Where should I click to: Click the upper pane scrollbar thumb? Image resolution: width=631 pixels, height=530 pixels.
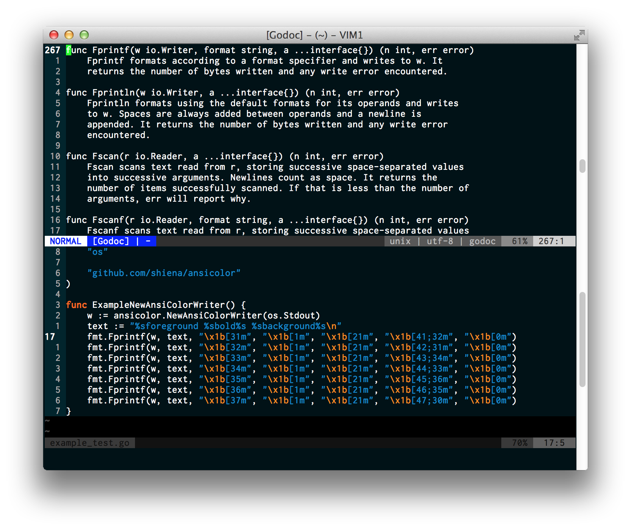(582, 166)
